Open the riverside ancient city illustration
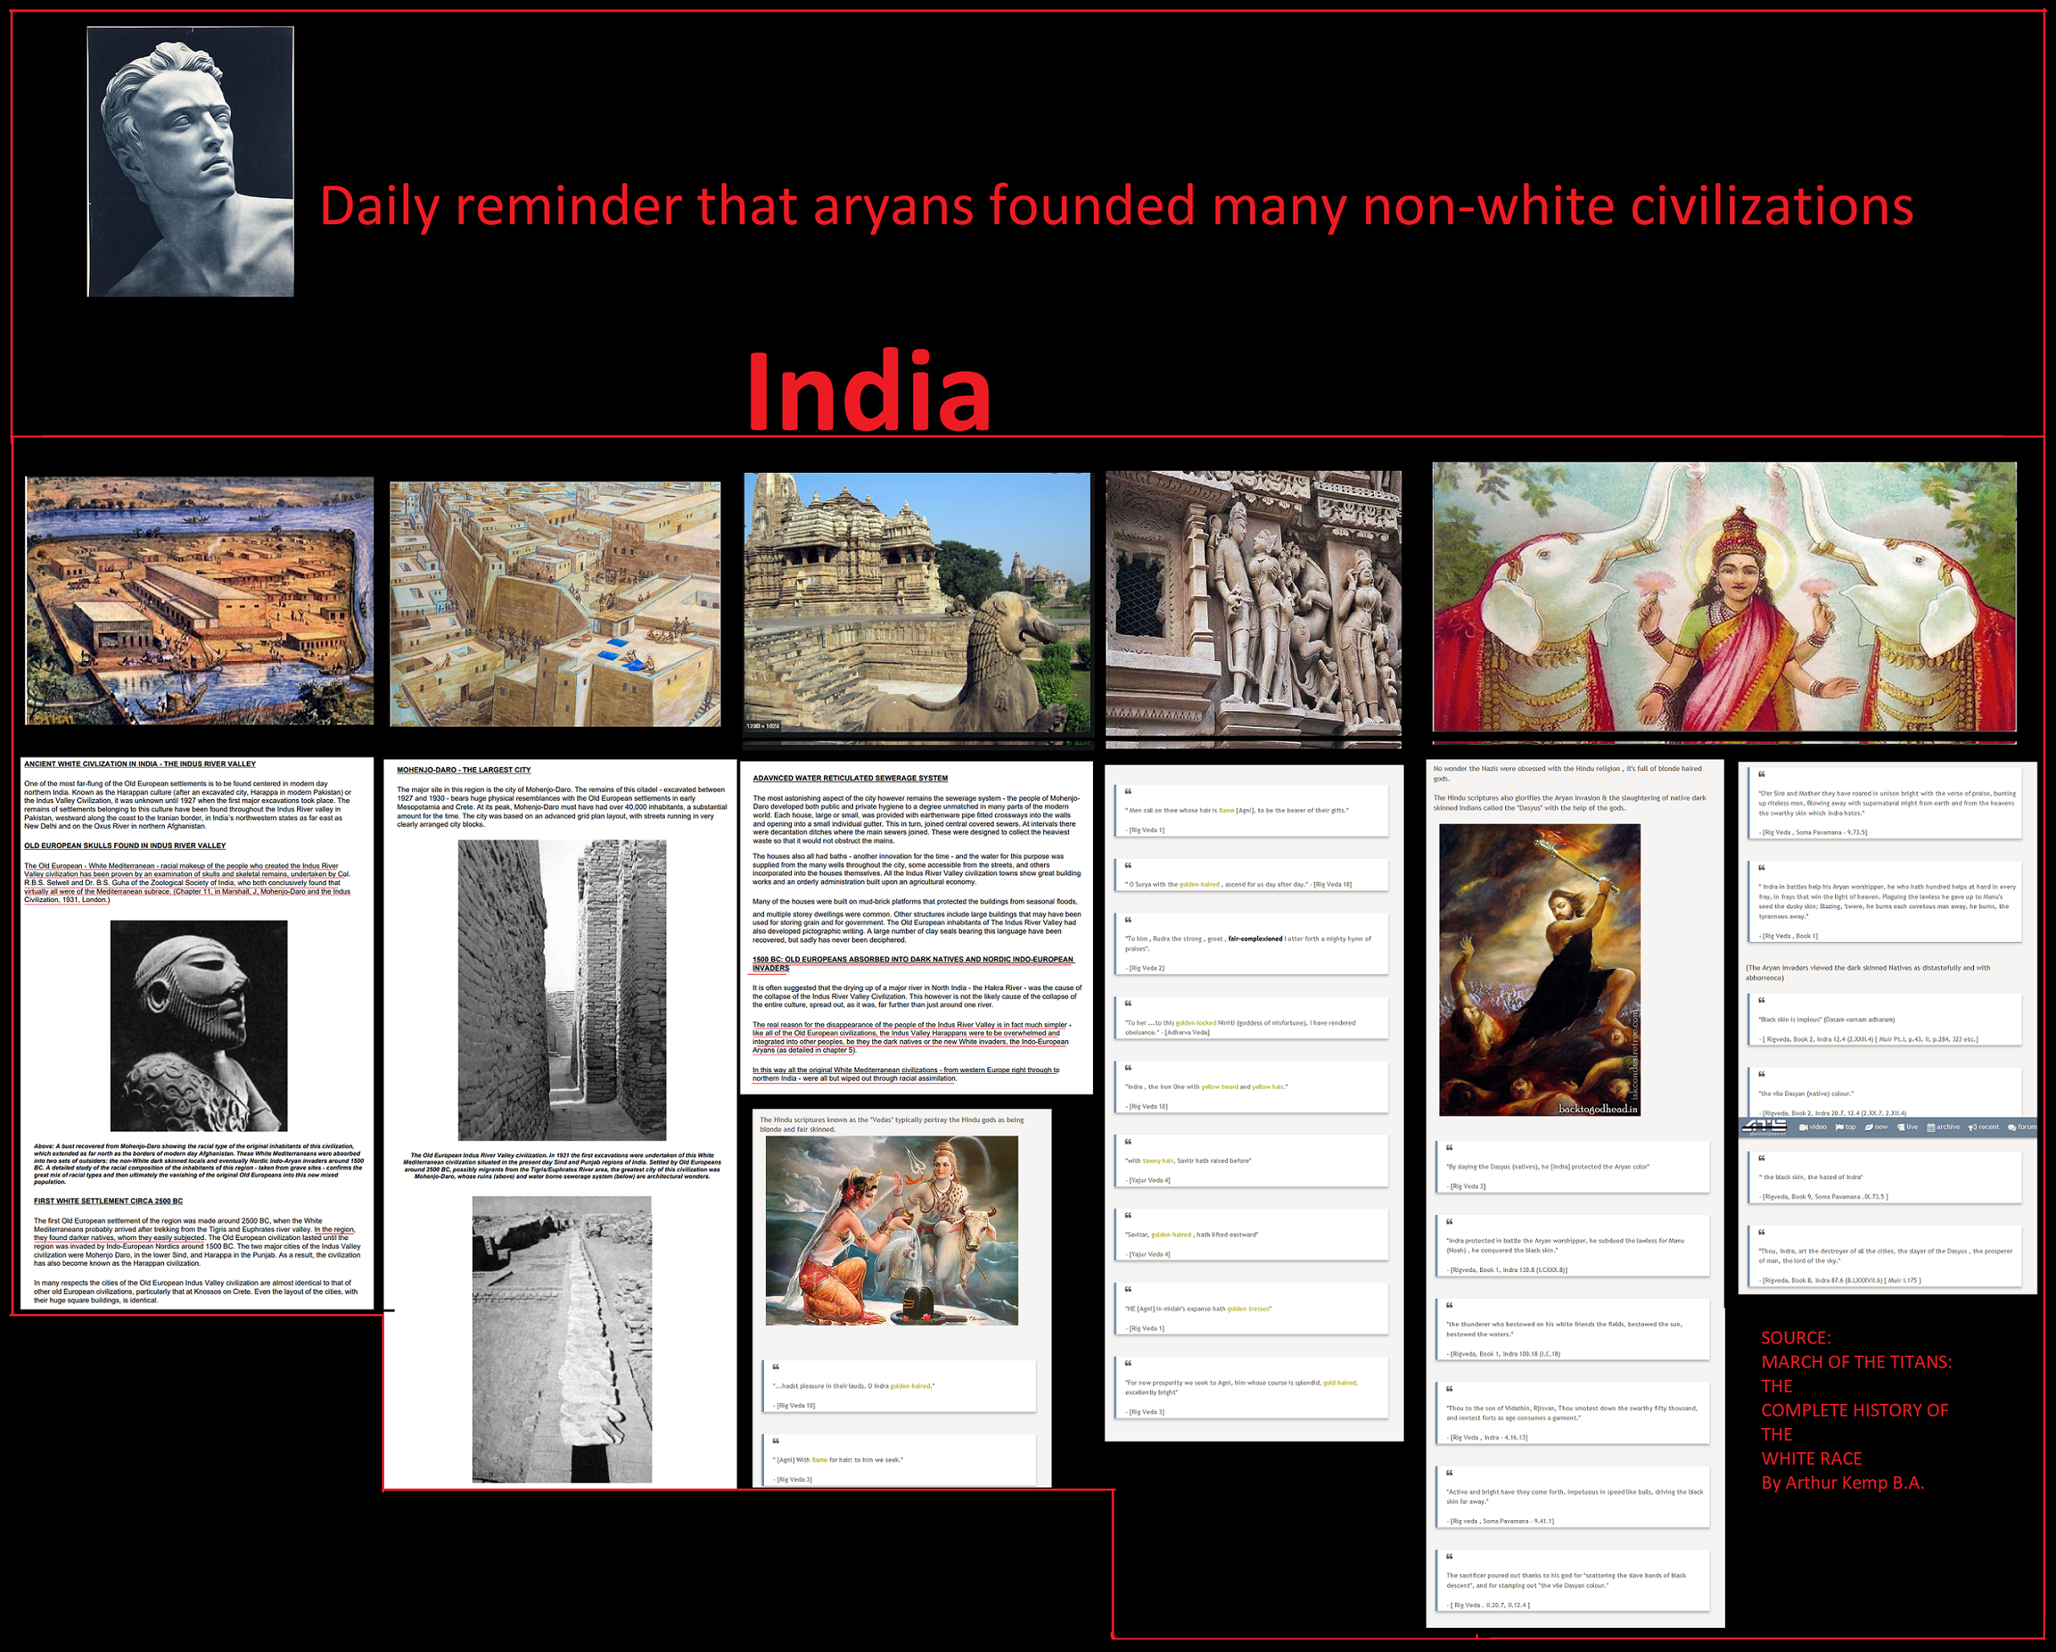The image size is (2056, 1652). (199, 601)
